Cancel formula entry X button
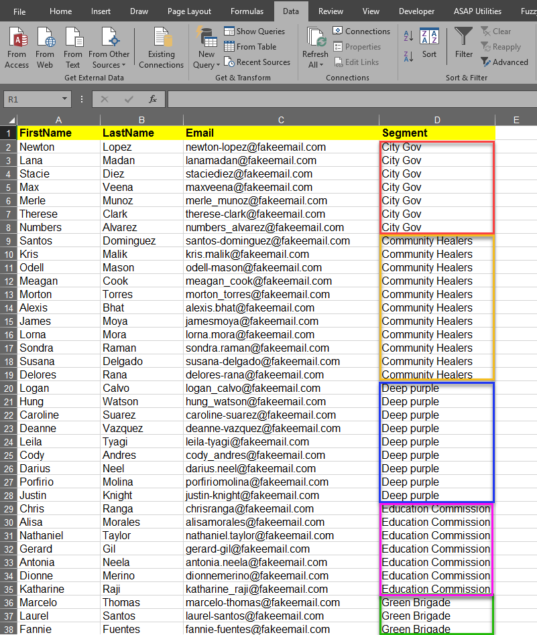Image resolution: width=537 pixels, height=635 pixels. [x=105, y=99]
